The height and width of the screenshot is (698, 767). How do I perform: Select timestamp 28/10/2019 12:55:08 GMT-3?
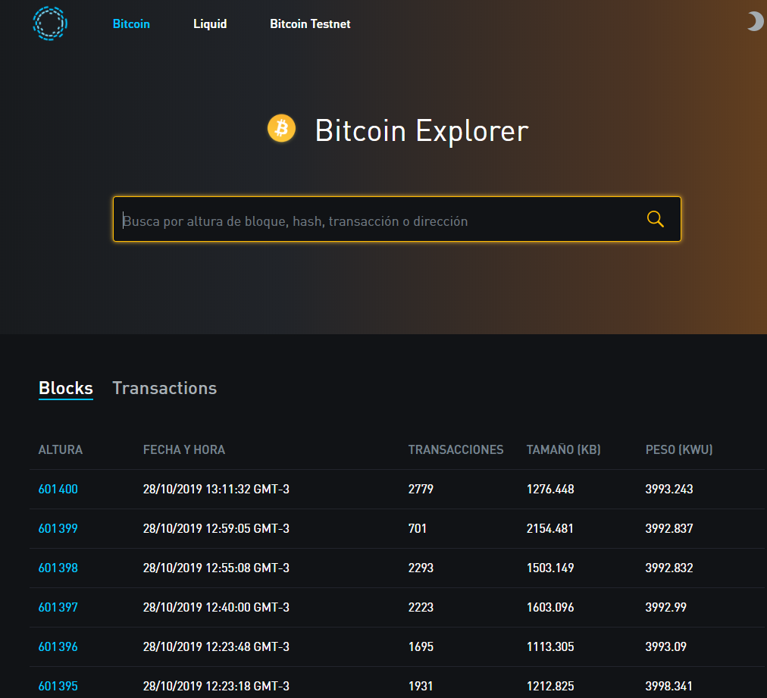coord(216,568)
